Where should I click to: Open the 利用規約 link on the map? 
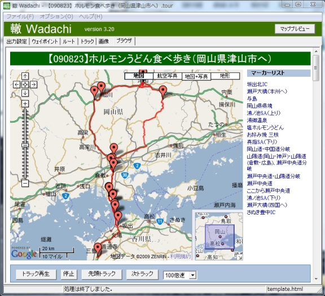pyautogui.click(x=180, y=256)
